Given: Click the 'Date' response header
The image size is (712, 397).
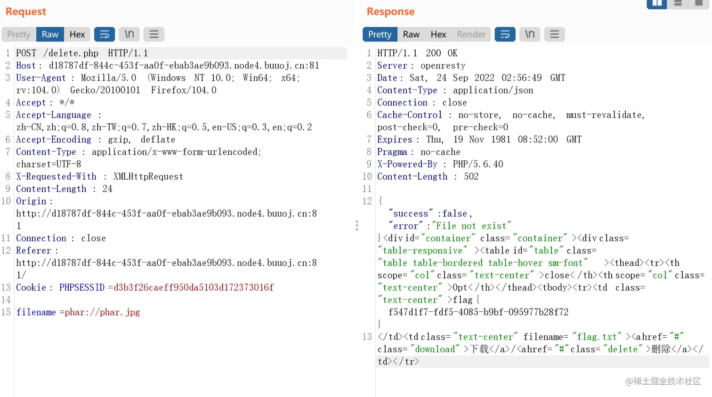Looking at the screenshot, I should click(x=387, y=78).
